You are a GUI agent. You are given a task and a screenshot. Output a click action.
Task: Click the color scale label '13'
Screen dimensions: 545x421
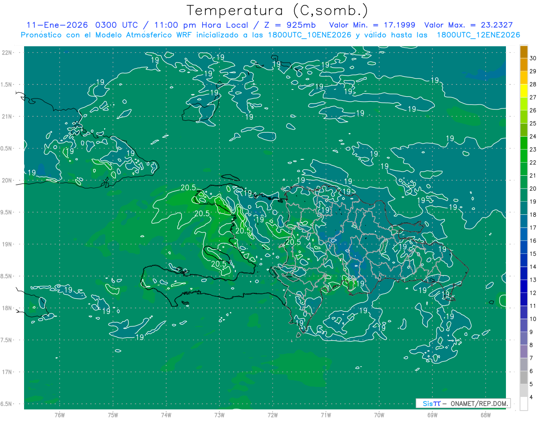coord(533,280)
